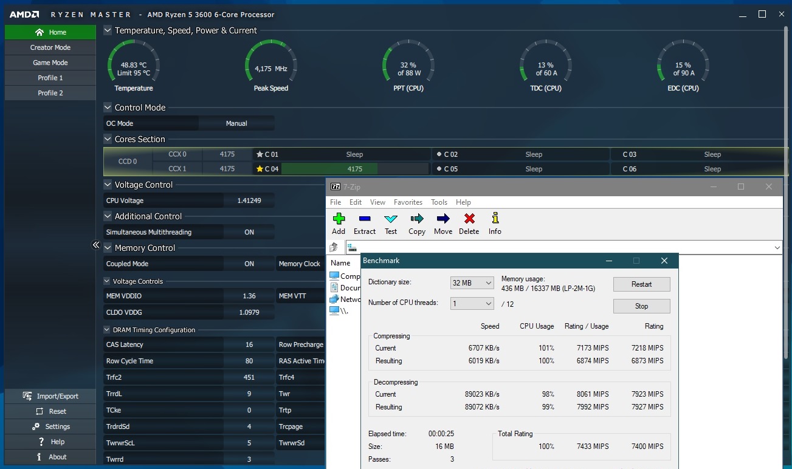Click the Extract icon in 7-Zip
Viewport: 792px width, 469px height.
click(x=365, y=219)
